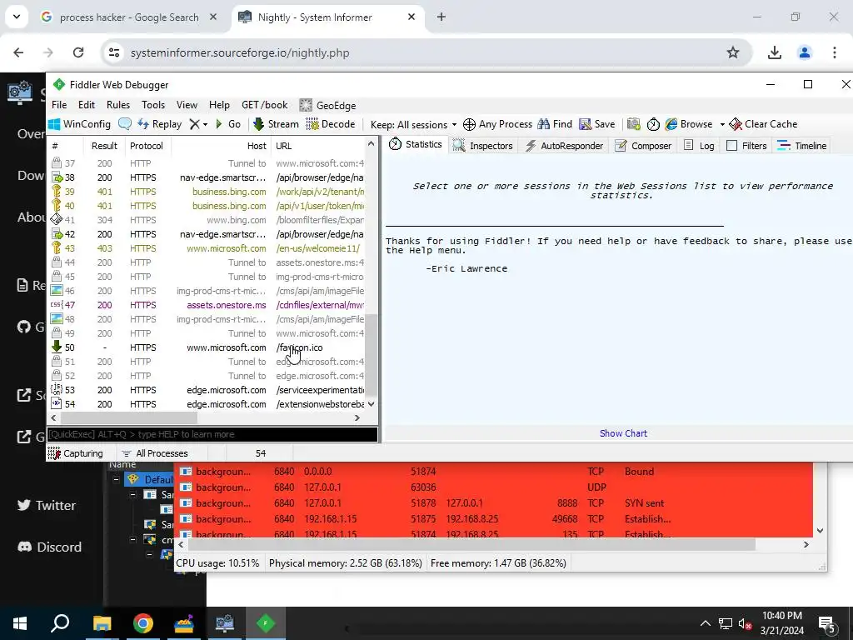Image resolution: width=853 pixels, height=640 pixels.
Task: Open Chrome three-dot menu
Action: [x=835, y=52]
